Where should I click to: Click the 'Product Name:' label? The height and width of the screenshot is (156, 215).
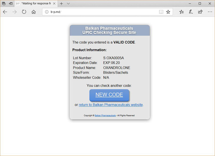tap(84, 68)
